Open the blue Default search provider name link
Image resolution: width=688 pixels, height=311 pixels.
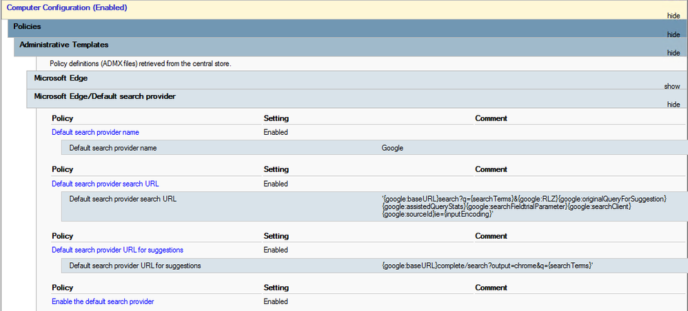(x=96, y=132)
